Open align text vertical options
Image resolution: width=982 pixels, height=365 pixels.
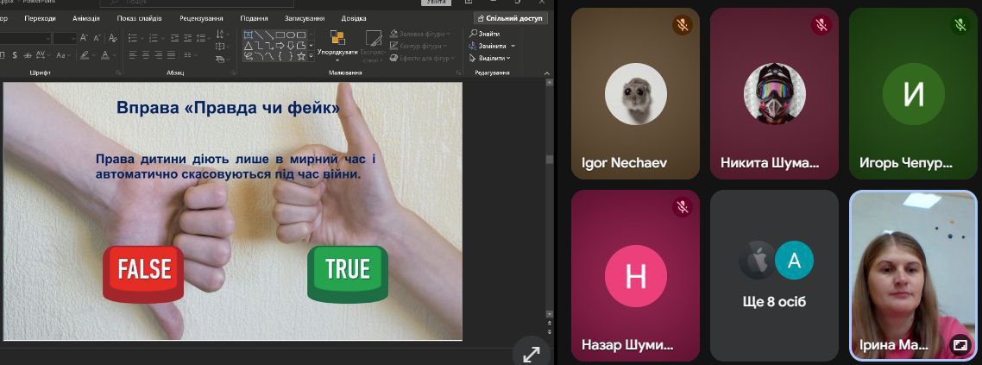tap(222, 47)
